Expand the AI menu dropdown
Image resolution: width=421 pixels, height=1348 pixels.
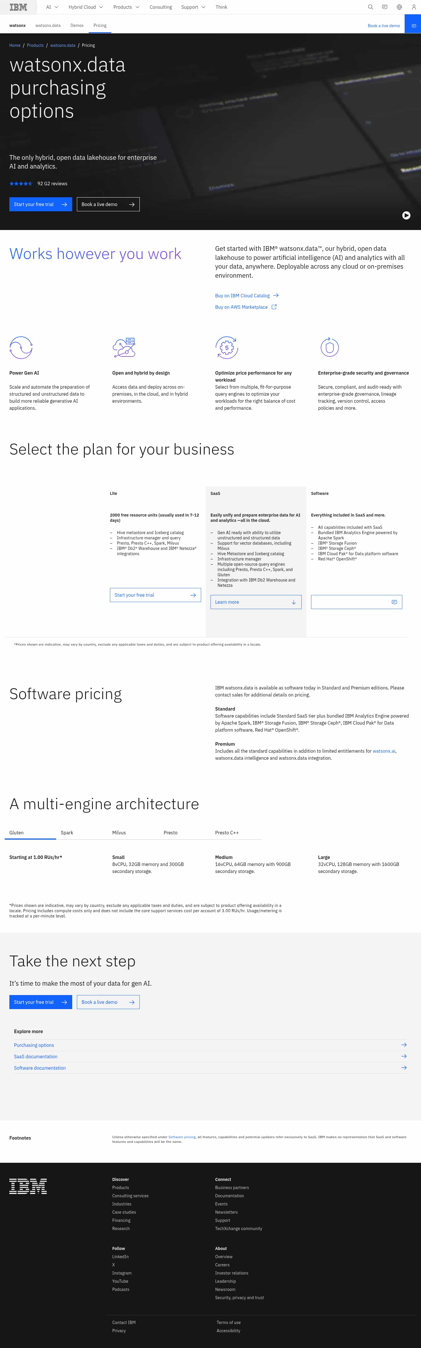[x=52, y=7]
